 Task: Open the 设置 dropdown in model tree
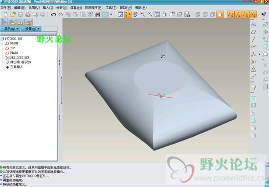[31, 29]
